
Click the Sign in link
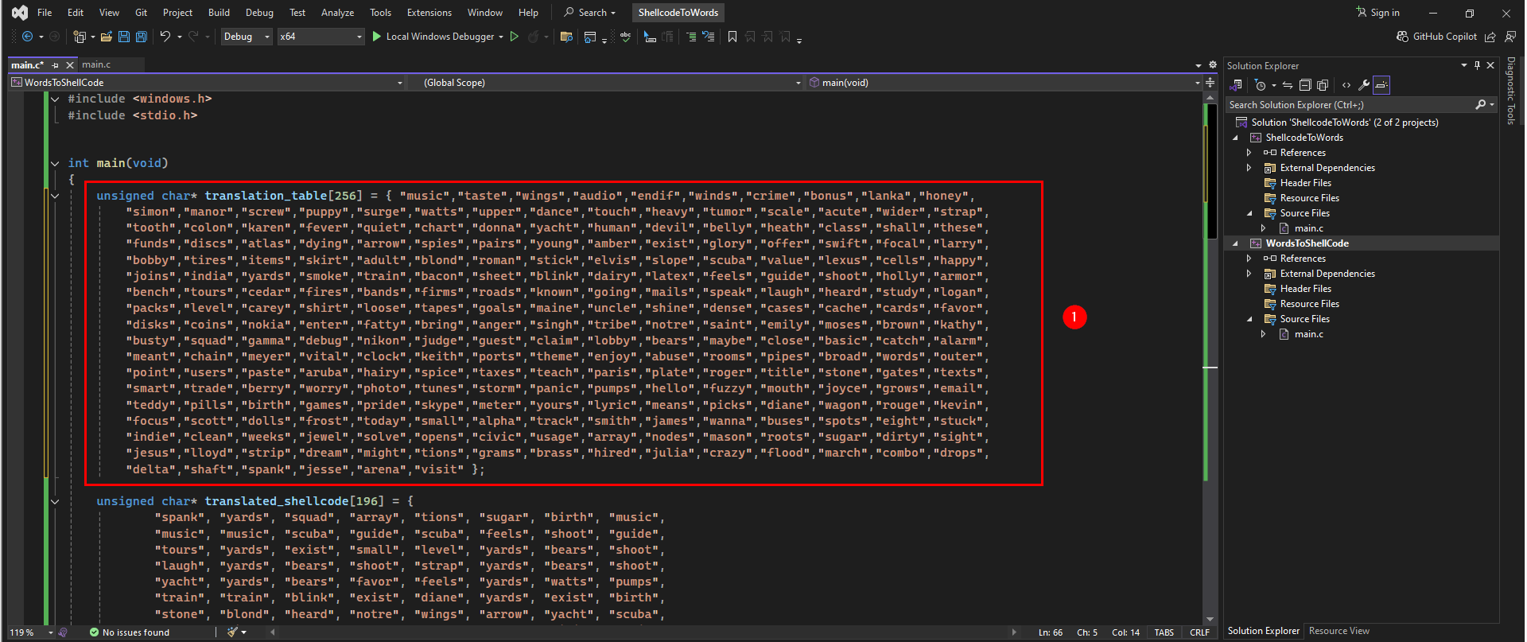pyautogui.click(x=1378, y=13)
